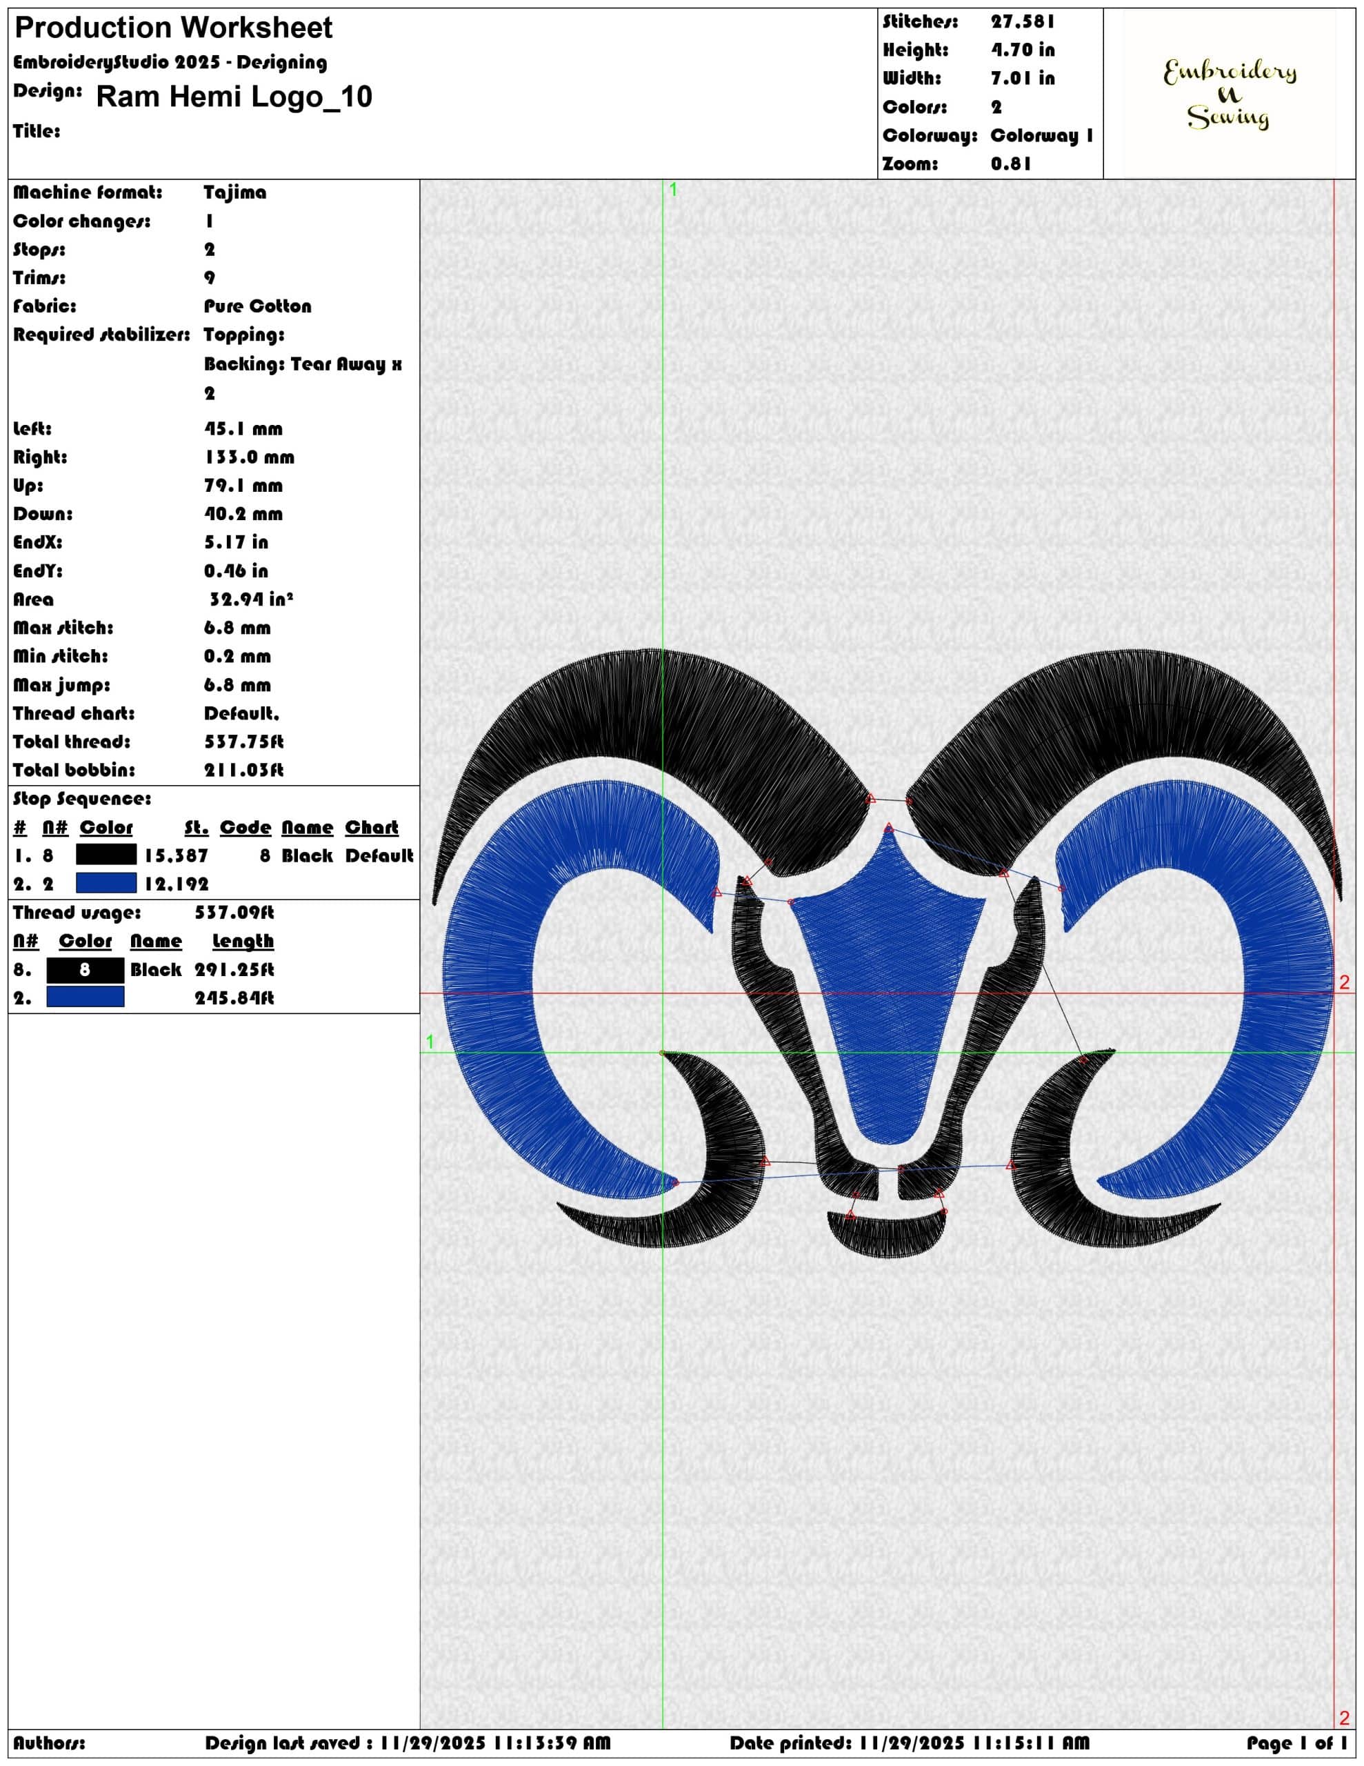Click the Total thread value '537.75ft'
1364x1766 pixels.
click(243, 742)
